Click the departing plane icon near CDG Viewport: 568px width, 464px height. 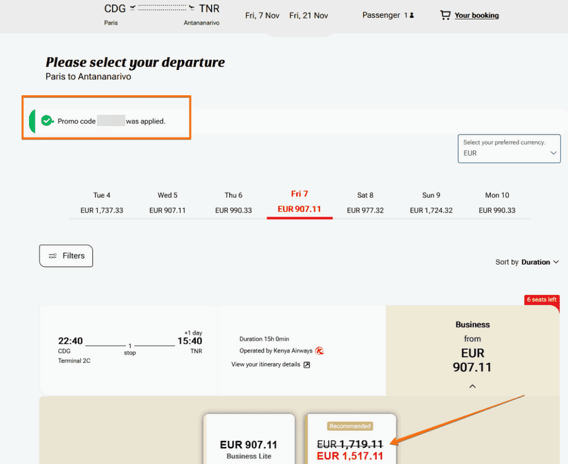click(133, 8)
